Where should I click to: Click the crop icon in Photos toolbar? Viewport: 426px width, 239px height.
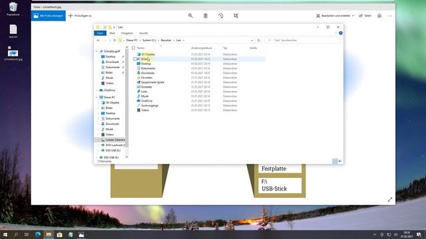point(236,16)
